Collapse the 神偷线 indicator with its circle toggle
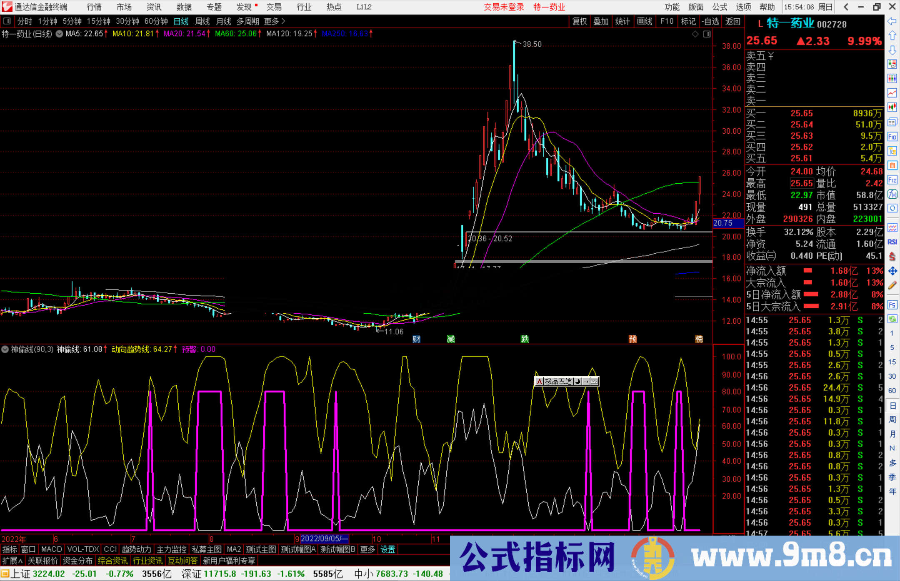This screenshot has width=900, height=581. pyautogui.click(x=4, y=349)
